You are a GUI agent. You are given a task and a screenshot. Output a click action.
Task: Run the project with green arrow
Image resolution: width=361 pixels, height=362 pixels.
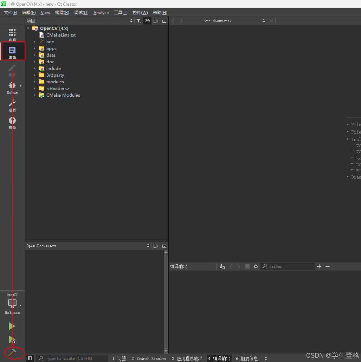[12, 326]
